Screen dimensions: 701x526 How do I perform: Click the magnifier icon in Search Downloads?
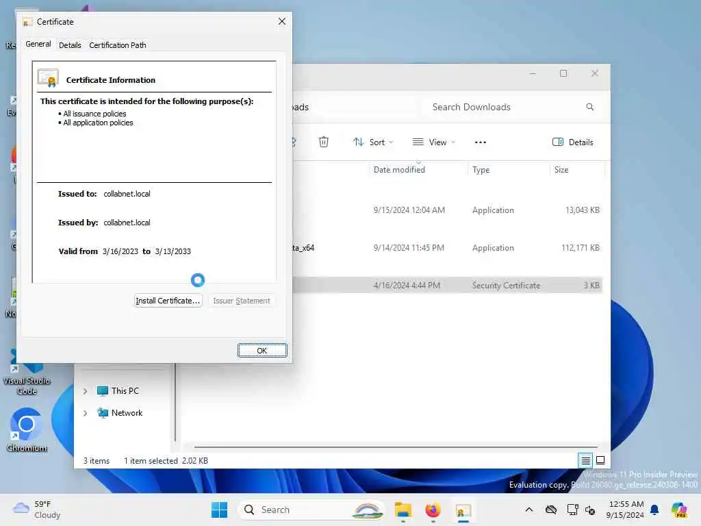(x=590, y=107)
